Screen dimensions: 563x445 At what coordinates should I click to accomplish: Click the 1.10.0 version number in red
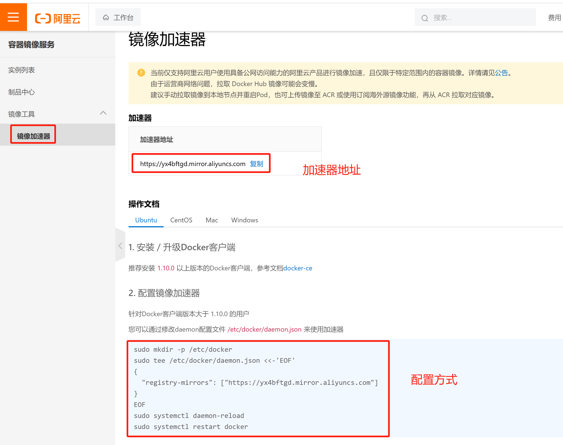(166, 268)
